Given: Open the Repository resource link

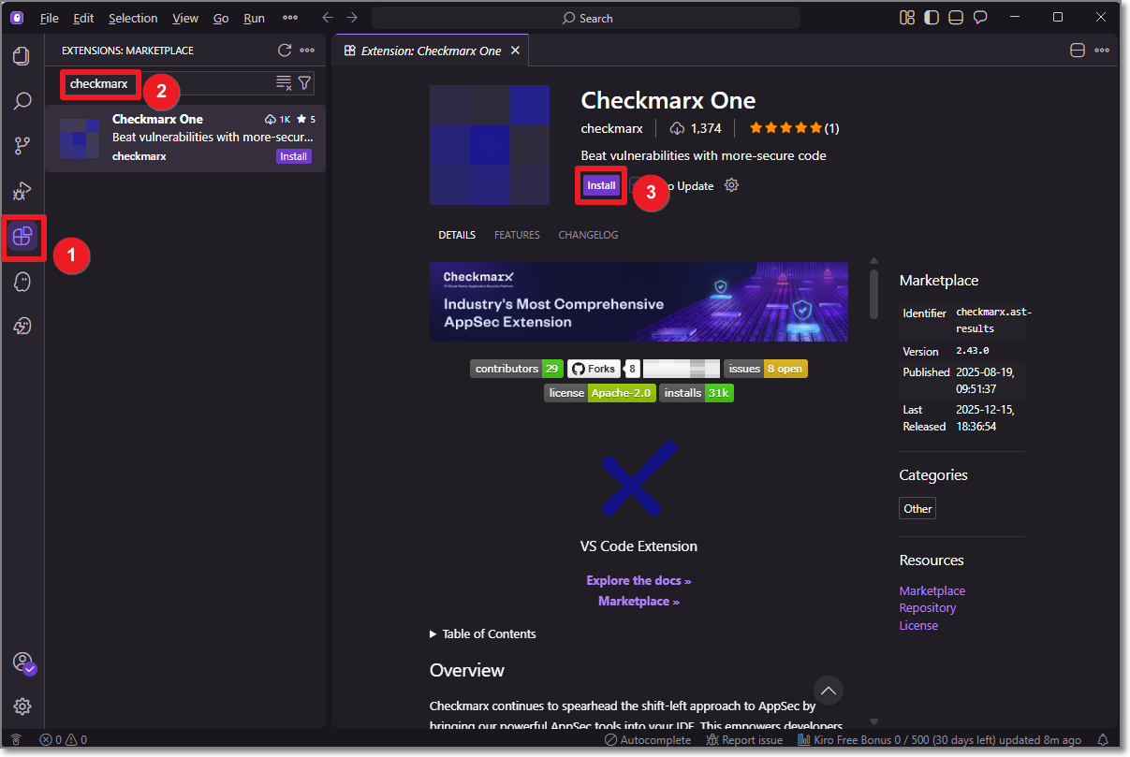Looking at the screenshot, I should tap(927, 608).
